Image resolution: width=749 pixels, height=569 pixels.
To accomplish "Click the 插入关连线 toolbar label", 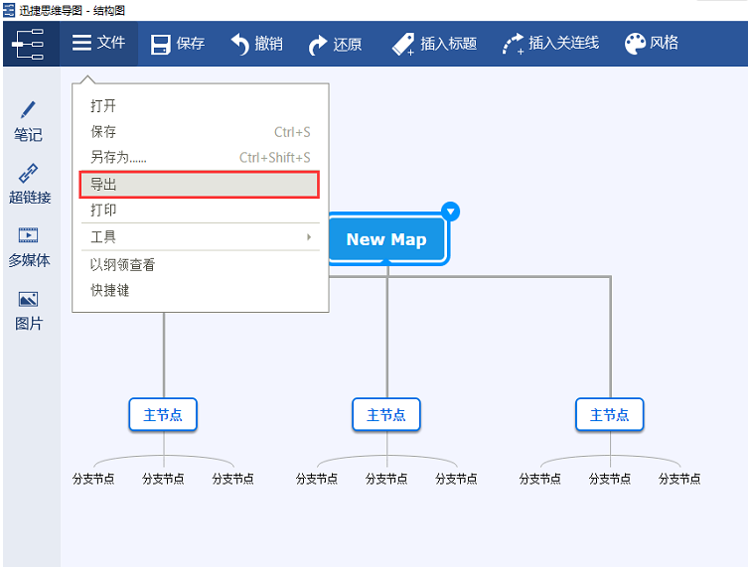I will 563,43.
